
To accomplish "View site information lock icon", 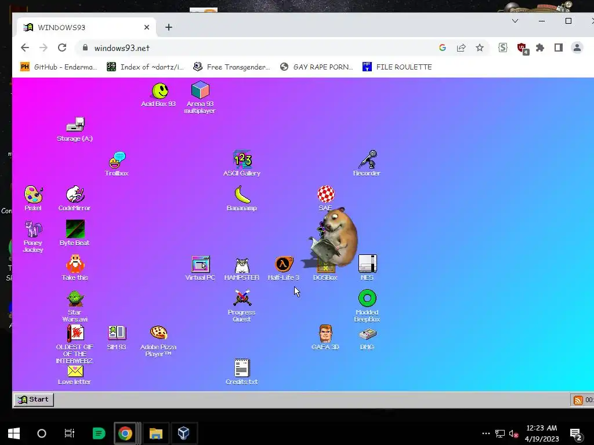I will point(85,48).
